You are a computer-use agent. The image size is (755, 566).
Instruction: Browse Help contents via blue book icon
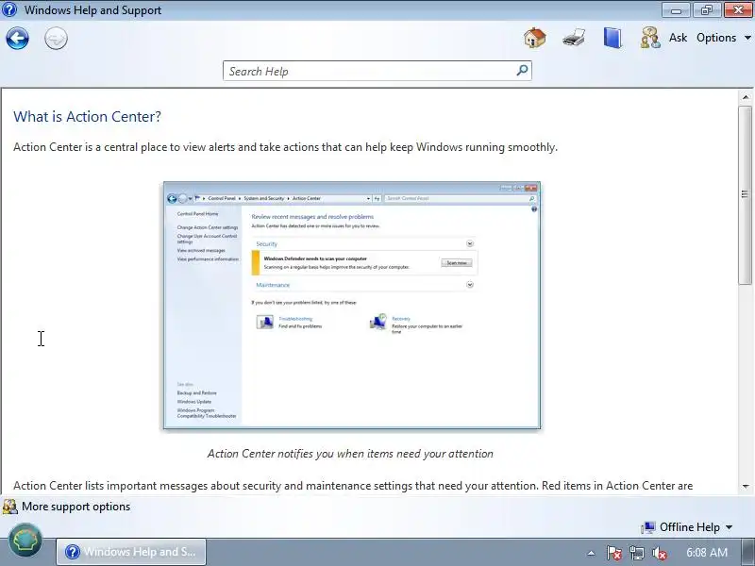(612, 38)
